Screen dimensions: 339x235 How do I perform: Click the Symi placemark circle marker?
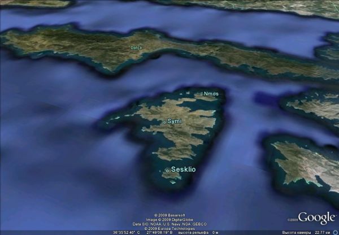tap(164, 122)
